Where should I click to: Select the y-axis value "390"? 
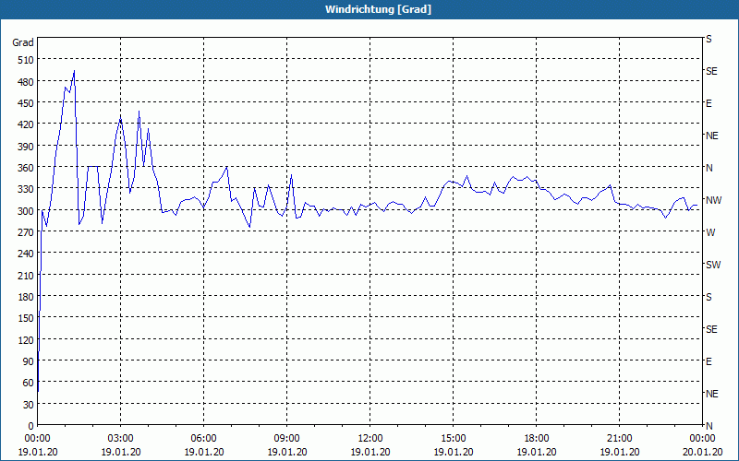pos(26,147)
